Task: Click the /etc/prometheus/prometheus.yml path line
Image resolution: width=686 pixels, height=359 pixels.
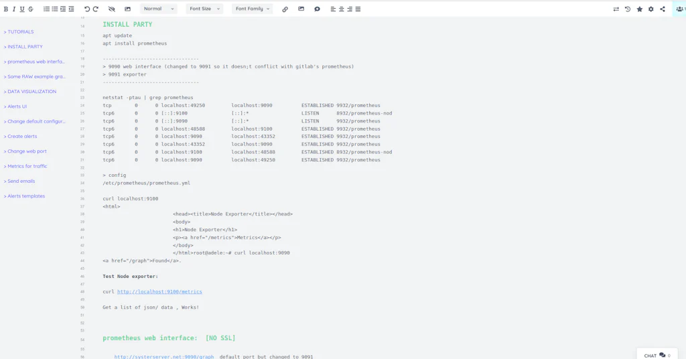Action: 147,184
